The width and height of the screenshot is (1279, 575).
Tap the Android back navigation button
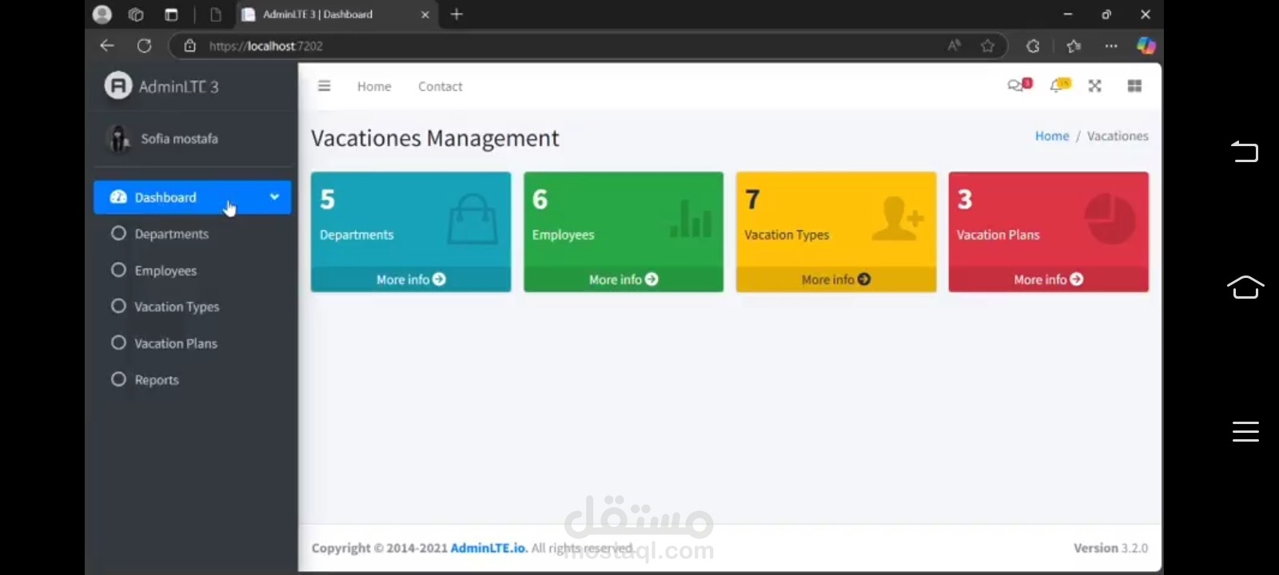[x=1245, y=151]
